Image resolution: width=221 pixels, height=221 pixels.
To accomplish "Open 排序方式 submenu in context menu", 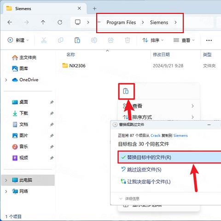I will [159, 117].
